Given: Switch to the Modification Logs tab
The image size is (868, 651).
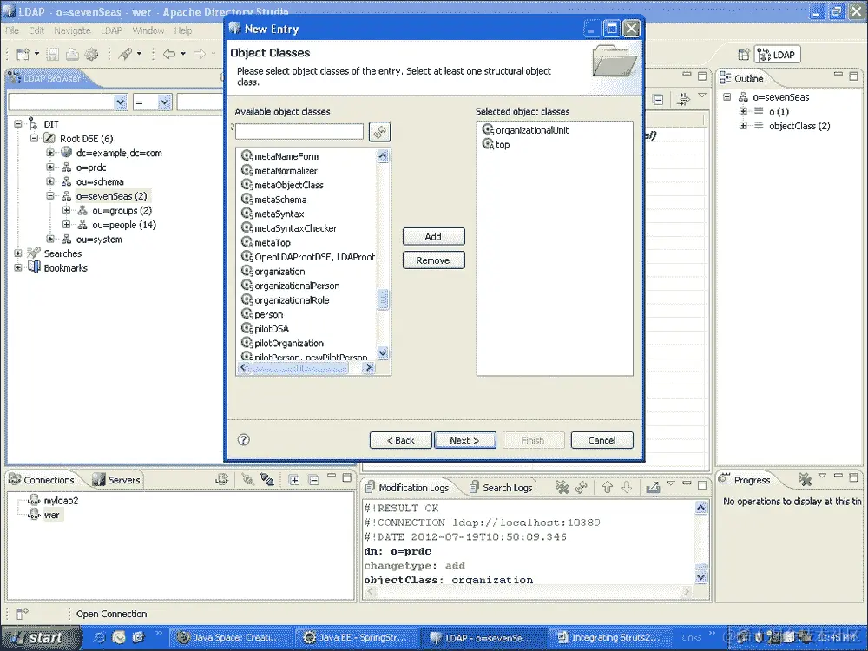Looking at the screenshot, I should [x=407, y=488].
